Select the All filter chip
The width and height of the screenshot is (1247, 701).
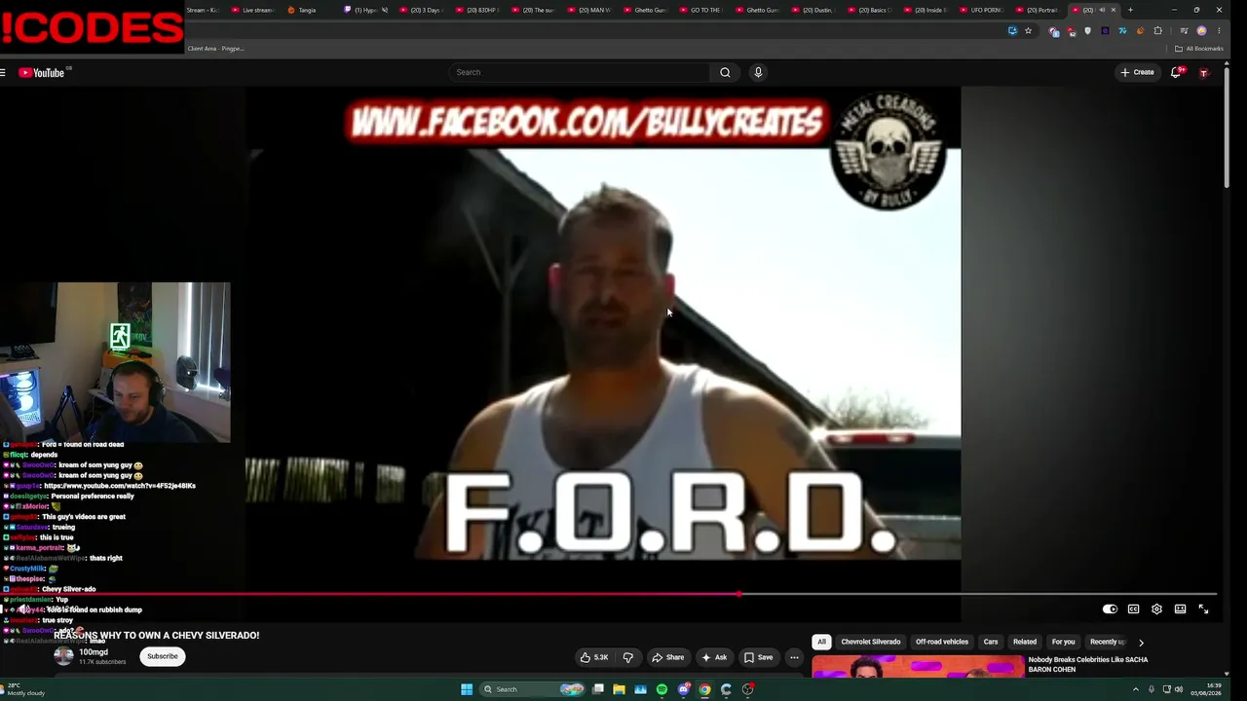click(x=821, y=643)
